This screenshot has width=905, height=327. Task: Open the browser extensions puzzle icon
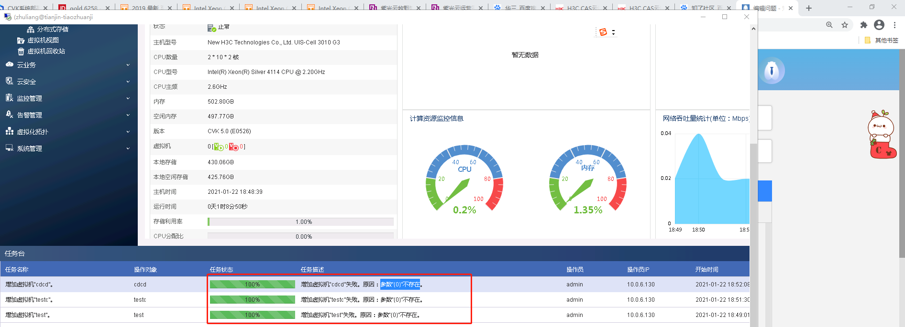point(864,25)
